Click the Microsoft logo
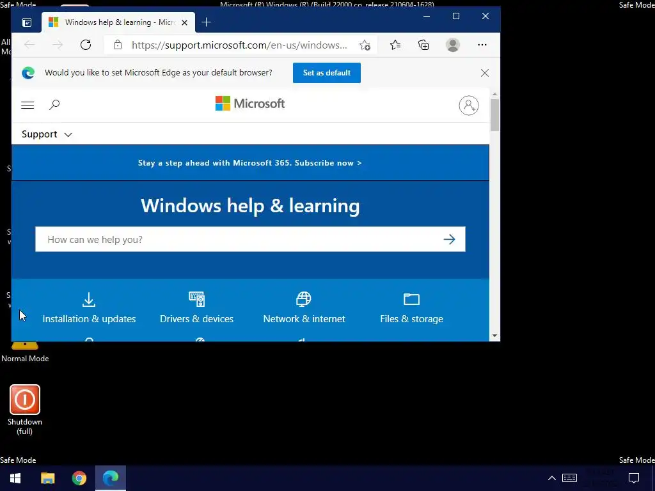The width and height of the screenshot is (655, 491). (x=250, y=104)
